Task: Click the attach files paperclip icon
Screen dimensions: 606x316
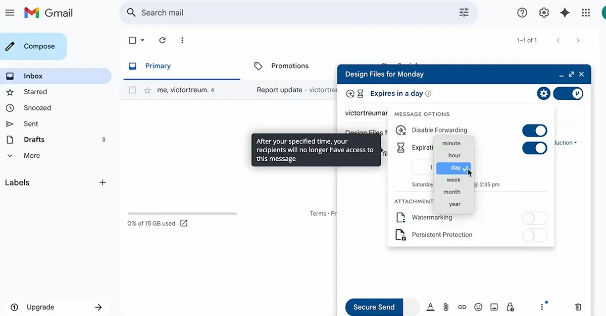Action: click(x=446, y=307)
